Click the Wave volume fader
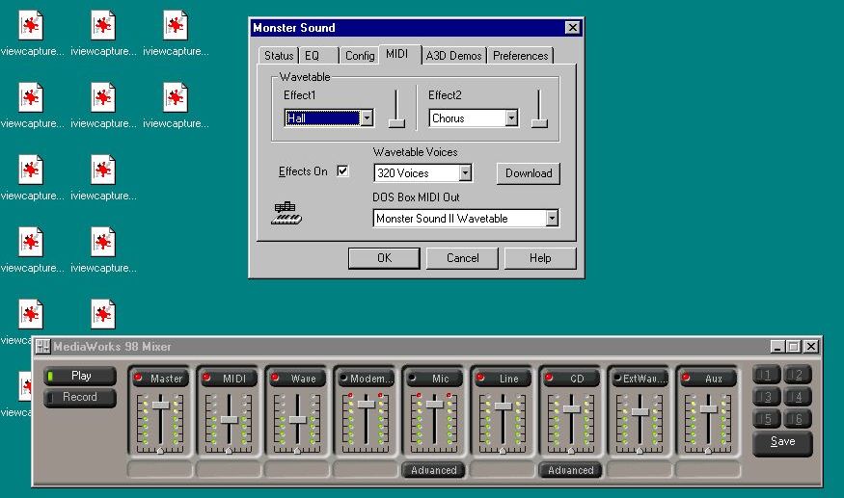 click(298, 419)
